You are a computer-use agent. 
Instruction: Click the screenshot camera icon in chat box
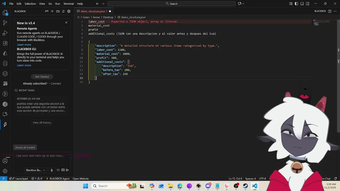click(63, 170)
